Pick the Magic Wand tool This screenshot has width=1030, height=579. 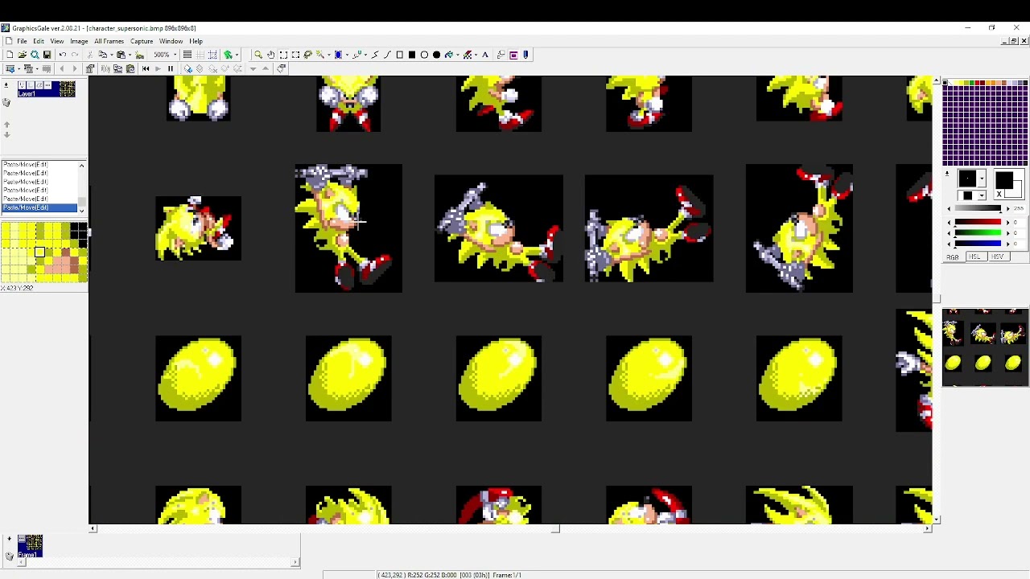point(319,55)
